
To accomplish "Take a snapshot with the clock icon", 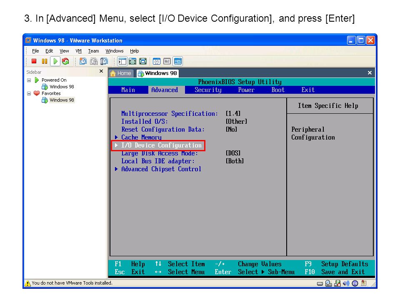I will pos(83,61).
